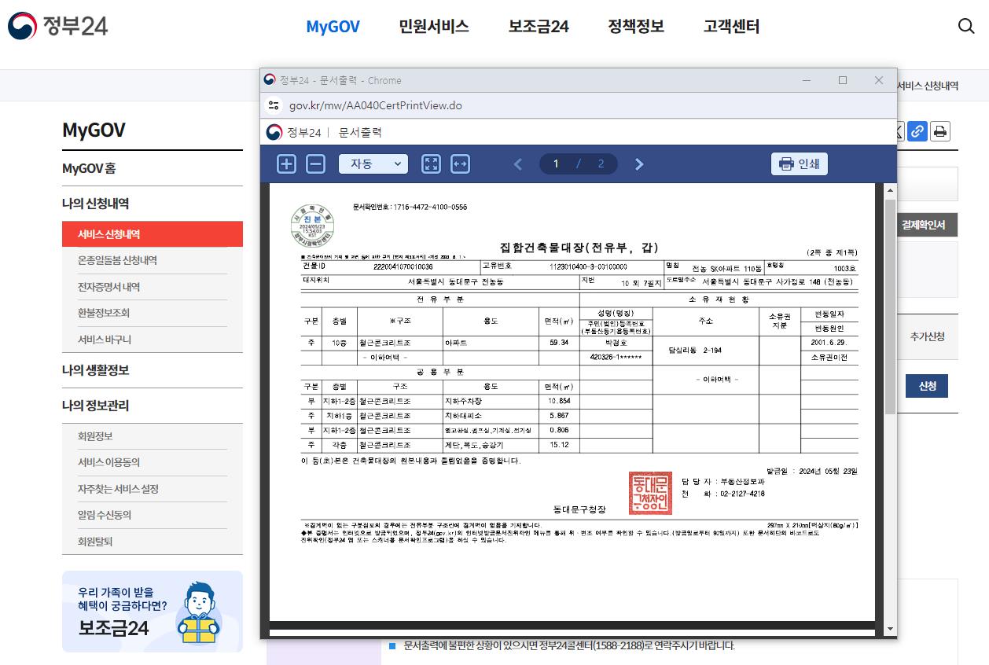The height and width of the screenshot is (665, 989).
Task: Click the 정부24 logo in header
Action: click(x=57, y=26)
